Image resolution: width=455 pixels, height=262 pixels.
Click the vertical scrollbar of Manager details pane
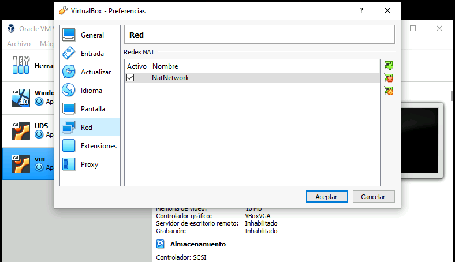point(452,96)
